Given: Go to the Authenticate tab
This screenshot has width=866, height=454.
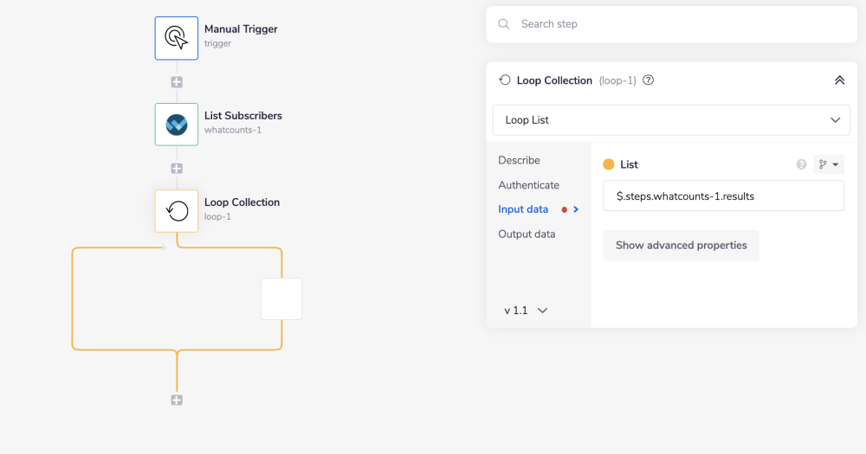Looking at the screenshot, I should click(528, 185).
